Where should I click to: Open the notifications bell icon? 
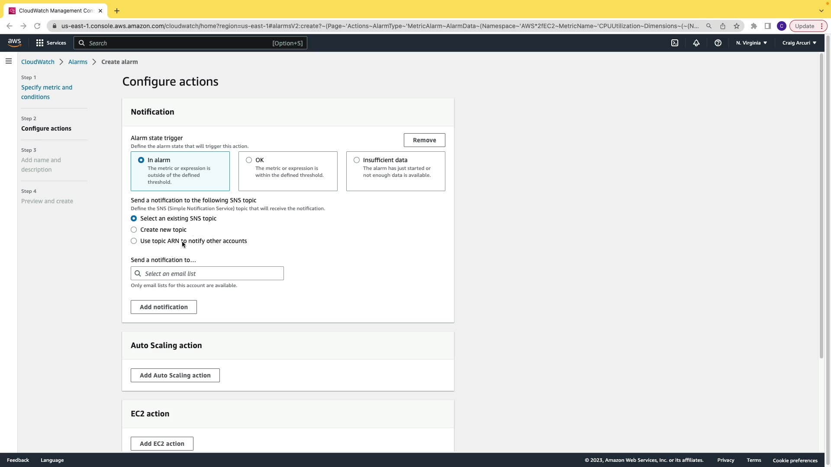tap(696, 43)
